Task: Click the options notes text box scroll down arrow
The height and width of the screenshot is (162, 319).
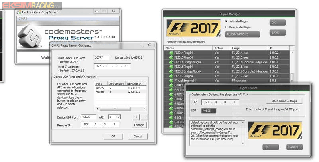Action: 243,144
